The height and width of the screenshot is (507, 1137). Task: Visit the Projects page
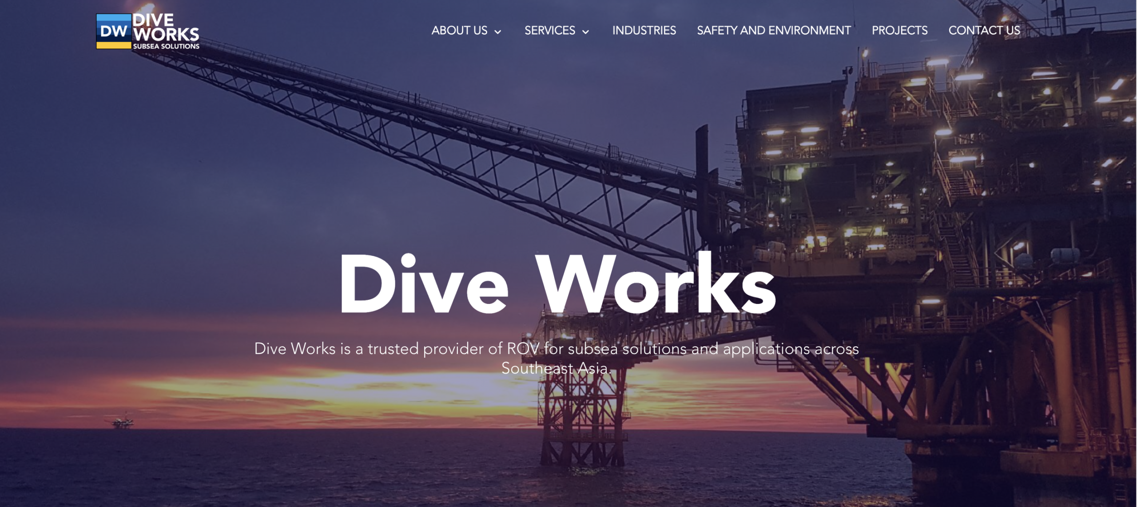pos(899,30)
